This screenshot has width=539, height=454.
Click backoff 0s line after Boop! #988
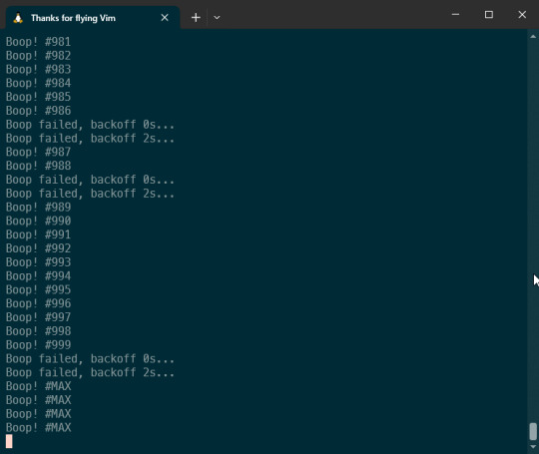tap(90, 180)
